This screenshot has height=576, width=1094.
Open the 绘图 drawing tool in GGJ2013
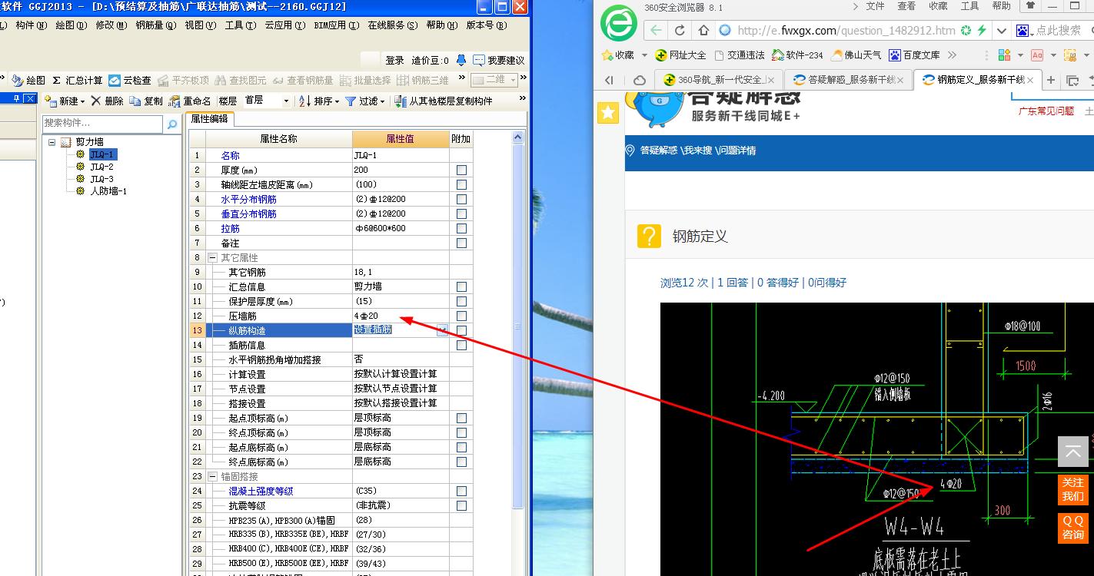point(28,80)
